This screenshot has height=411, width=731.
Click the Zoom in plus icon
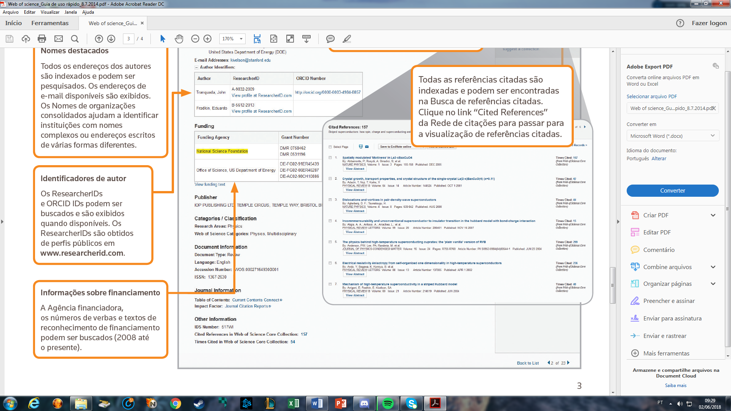click(207, 39)
